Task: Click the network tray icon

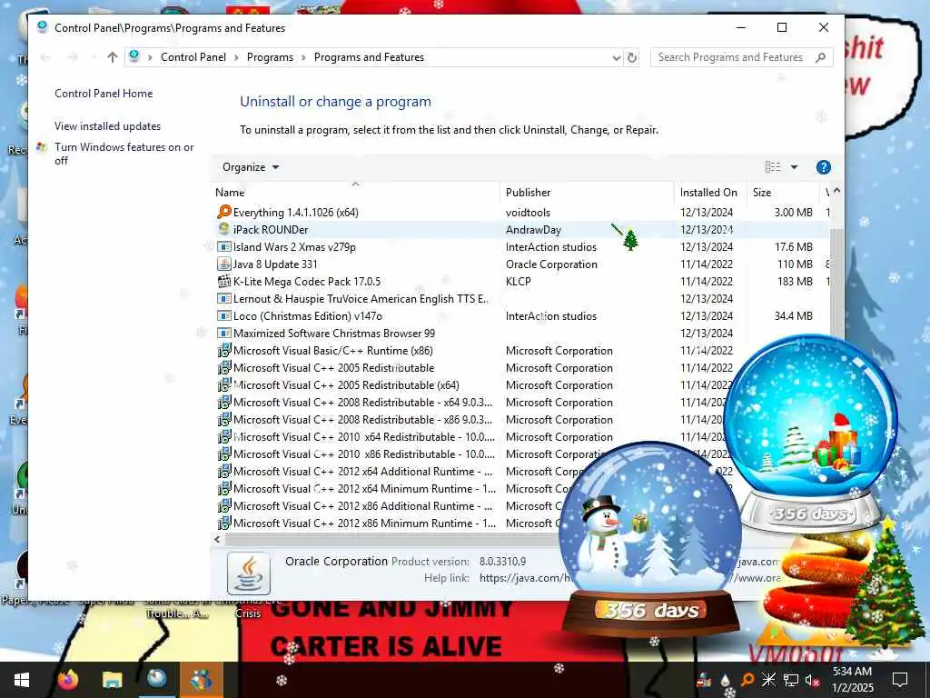Action: tap(791, 680)
